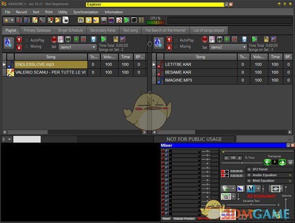The image size is (295, 223).
Task: Move song down with demo1 red down arrow
Action: coord(19,47)
